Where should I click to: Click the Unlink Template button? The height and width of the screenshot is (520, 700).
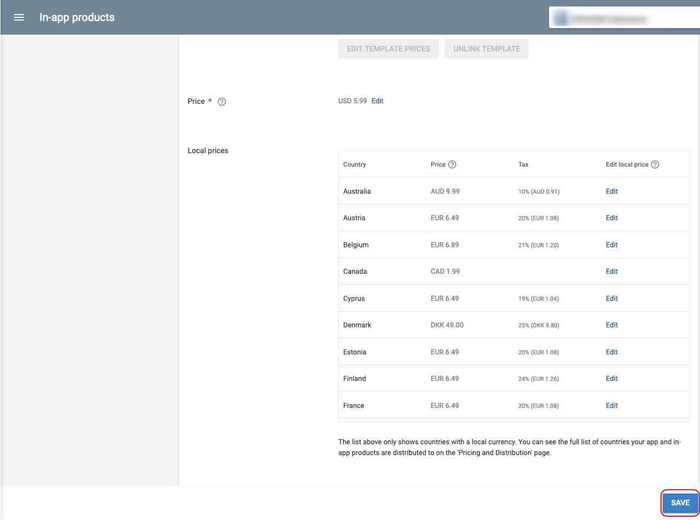[x=486, y=49]
